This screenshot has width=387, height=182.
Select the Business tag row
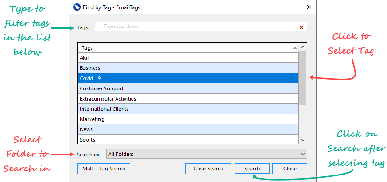coord(188,68)
